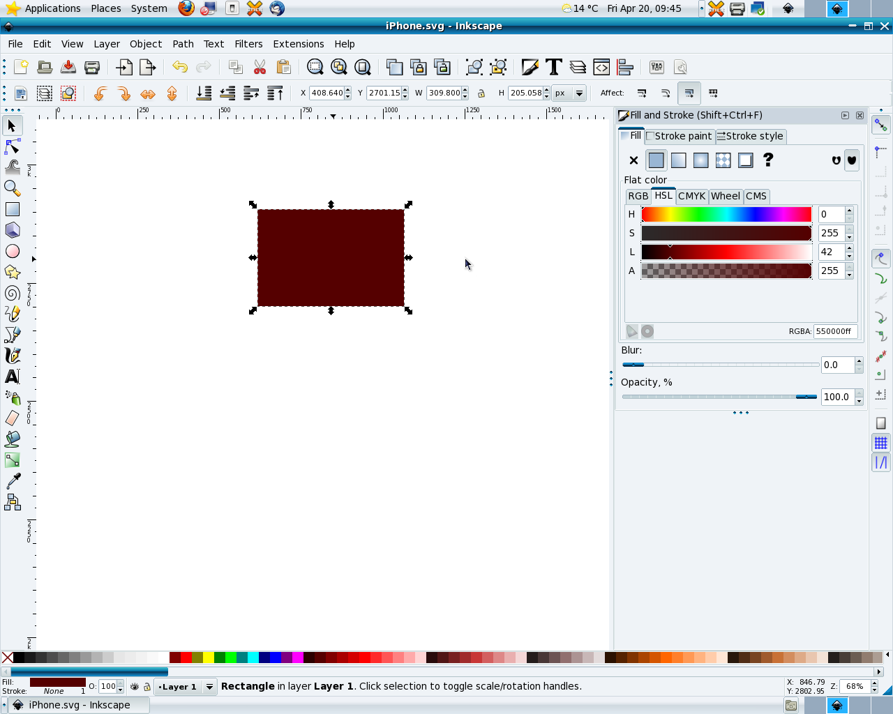Viewport: 893px width, 714px height.
Task: Open the px units dropdown
Action: click(x=578, y=93)
